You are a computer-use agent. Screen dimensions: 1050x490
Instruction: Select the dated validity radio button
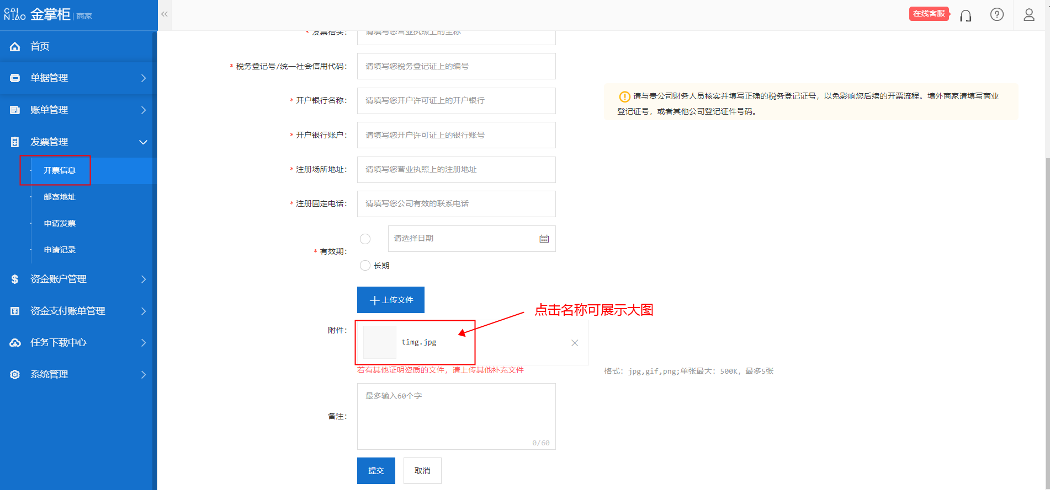[x=365, y=239]
